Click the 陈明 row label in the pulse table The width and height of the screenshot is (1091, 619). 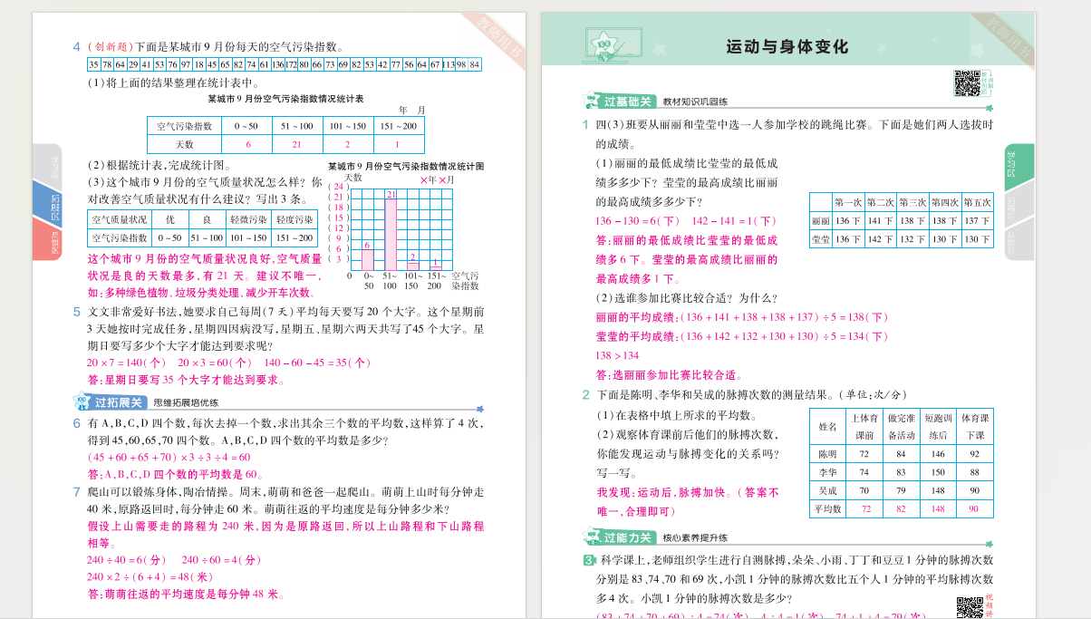tap(827, 453)
